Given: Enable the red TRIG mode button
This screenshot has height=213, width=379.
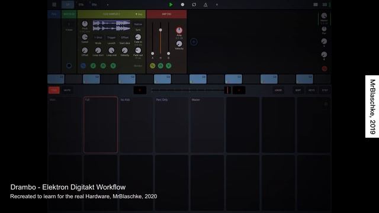Looking at the screenshot, I should point(54,91).
